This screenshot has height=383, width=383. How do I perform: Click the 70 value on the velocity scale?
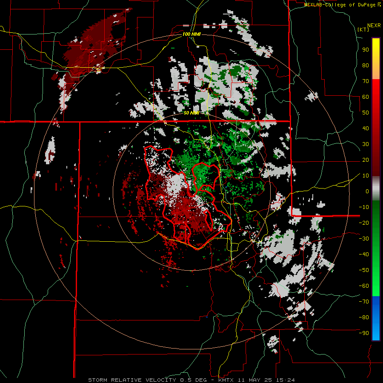(x=366, y=81)
